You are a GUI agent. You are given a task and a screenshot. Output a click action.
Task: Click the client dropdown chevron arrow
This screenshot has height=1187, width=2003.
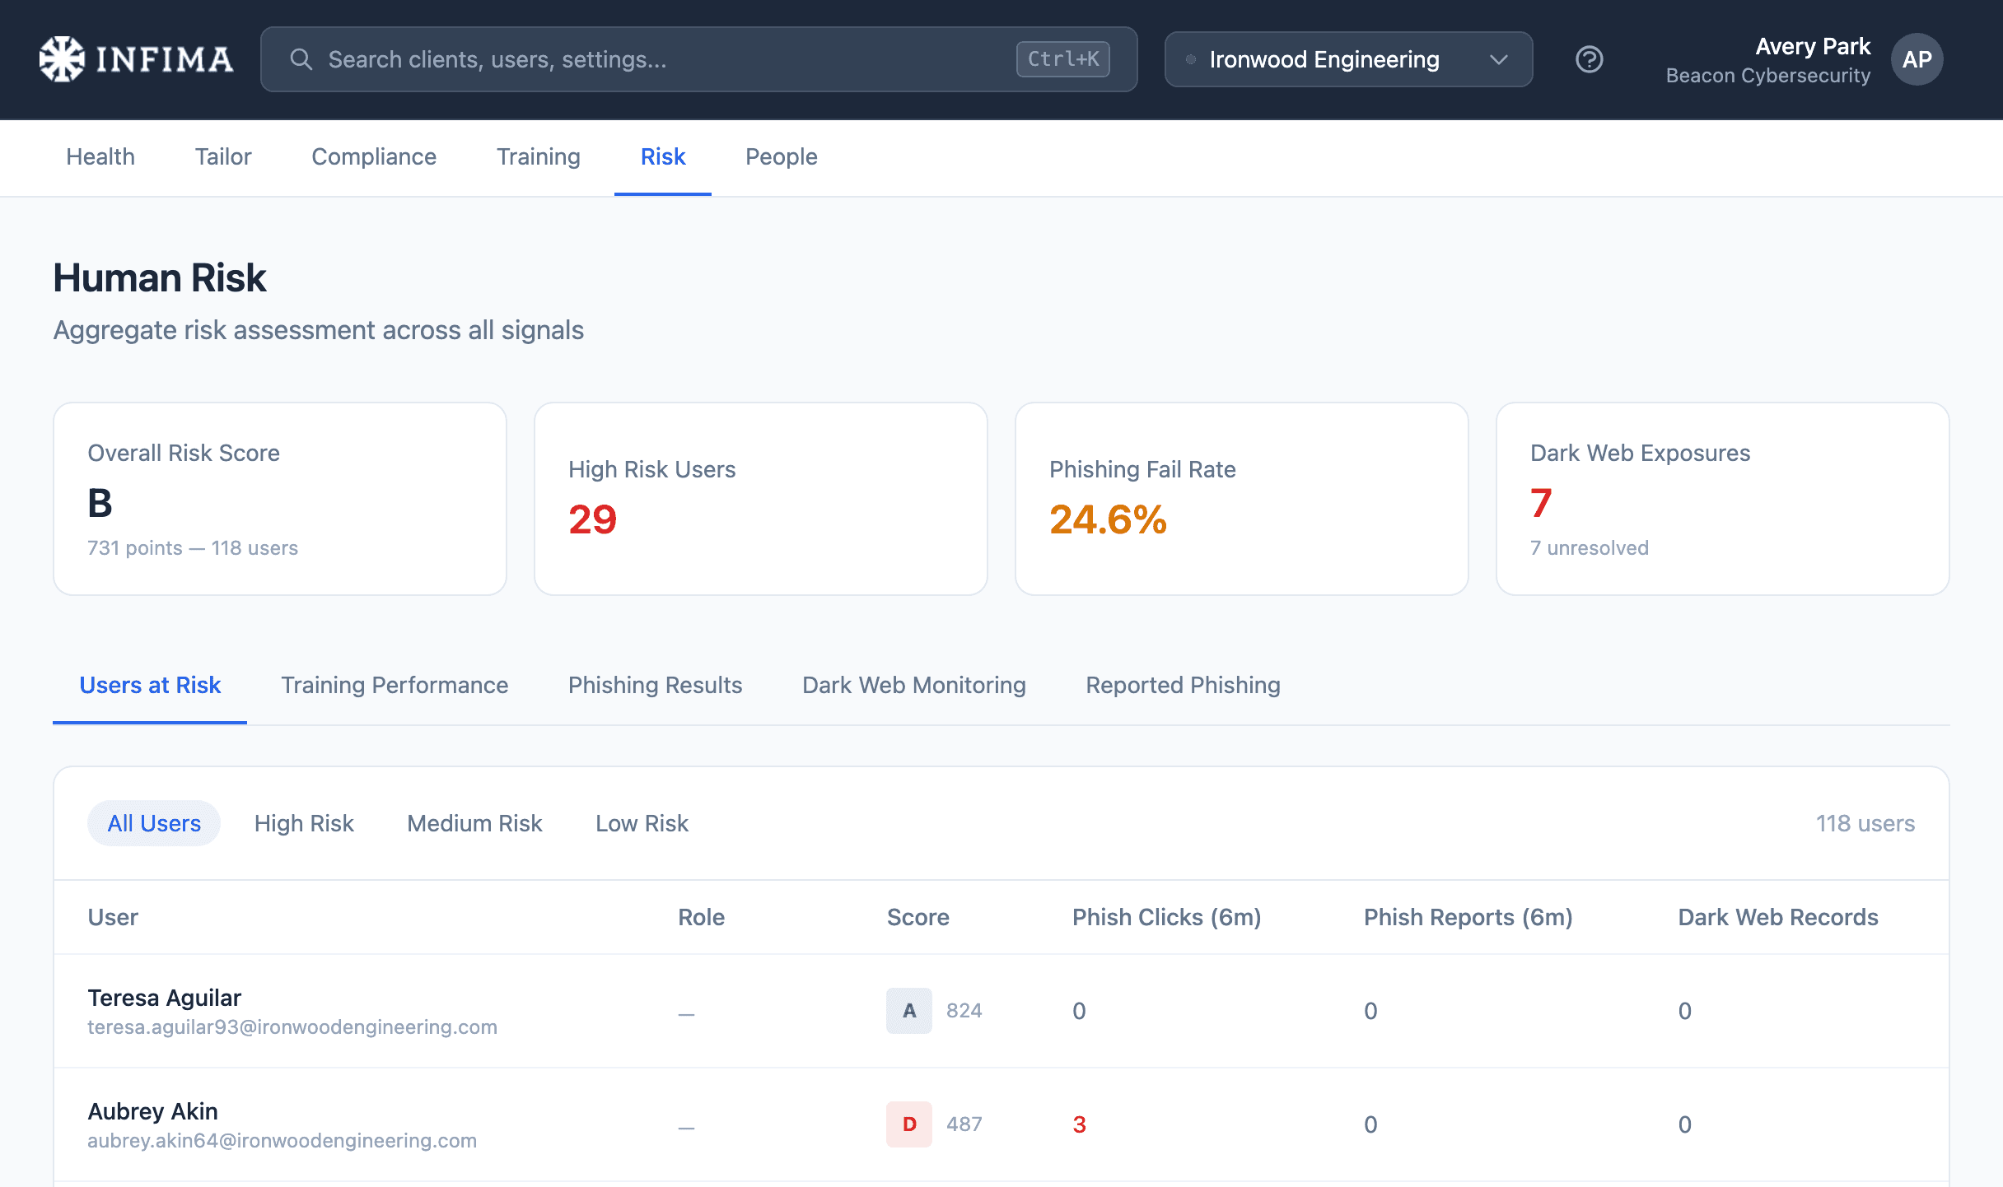click(x=1499, y=59)
